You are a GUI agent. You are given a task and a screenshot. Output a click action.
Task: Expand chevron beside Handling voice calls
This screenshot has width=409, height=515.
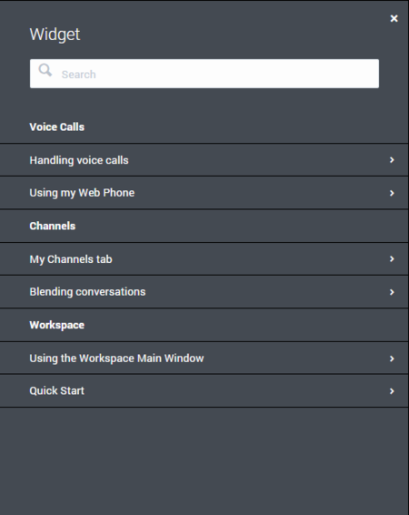pyautogui.click(x=392, y=160)
